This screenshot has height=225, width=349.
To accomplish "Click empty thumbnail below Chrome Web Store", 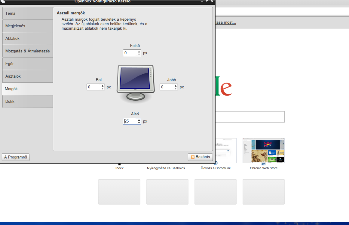I will [264, 192].
